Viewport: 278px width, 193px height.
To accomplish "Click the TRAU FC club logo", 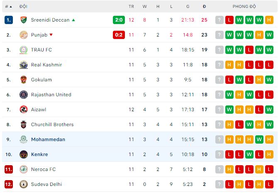I will click(24, 50).
